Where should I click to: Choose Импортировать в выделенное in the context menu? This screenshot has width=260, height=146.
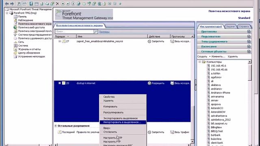[123, 122]
